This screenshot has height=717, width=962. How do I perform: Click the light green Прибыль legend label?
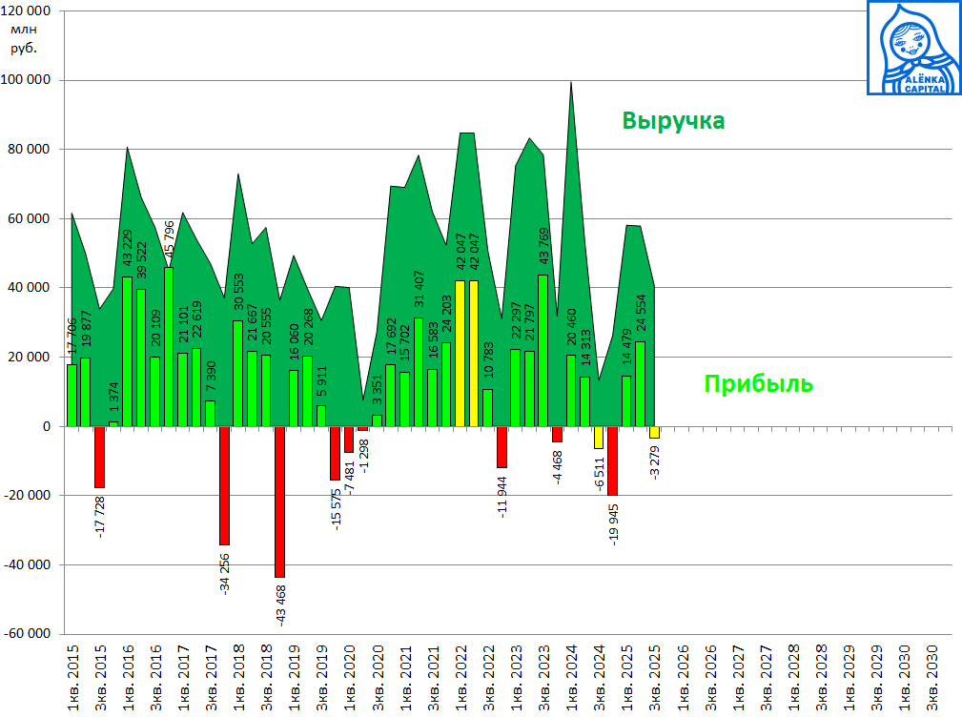(758, 384)
